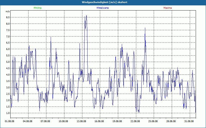Click the green Minima legend label
The image size is (206, 128).
point(38,8)
